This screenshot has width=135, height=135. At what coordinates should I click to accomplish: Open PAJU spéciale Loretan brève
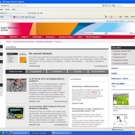pyautogui.click(x=88, y=110)
